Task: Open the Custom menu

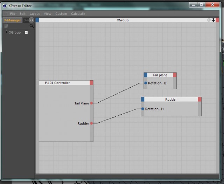Action: pyautogui.click(x=61, y=14)
